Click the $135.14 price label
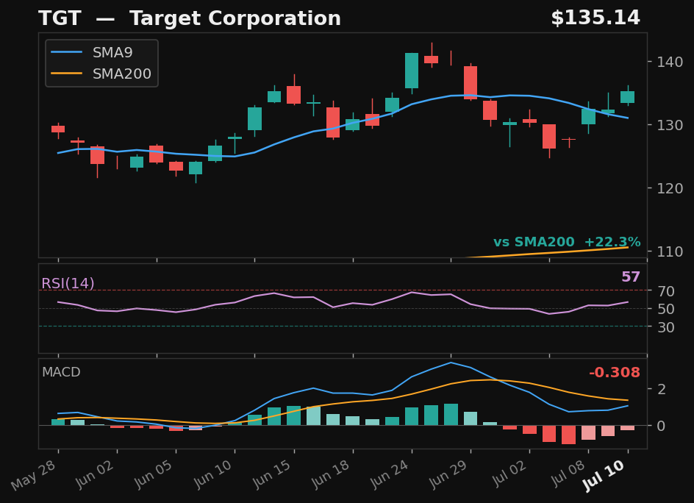The width and height of the screenshot is (694, 503). (x=595, y=18)
